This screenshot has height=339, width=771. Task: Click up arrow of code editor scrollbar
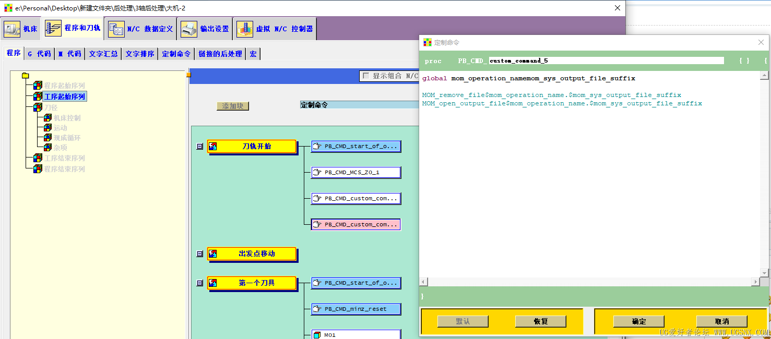(x=764, y=76)
